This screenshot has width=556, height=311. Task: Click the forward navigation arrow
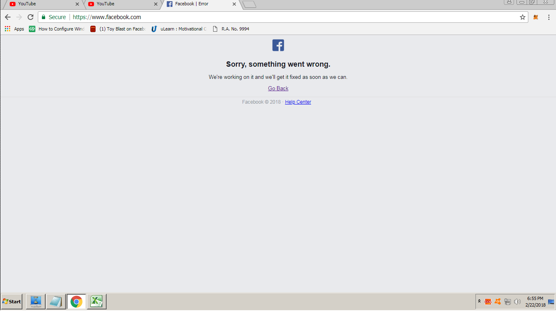[x=19, y=17]
